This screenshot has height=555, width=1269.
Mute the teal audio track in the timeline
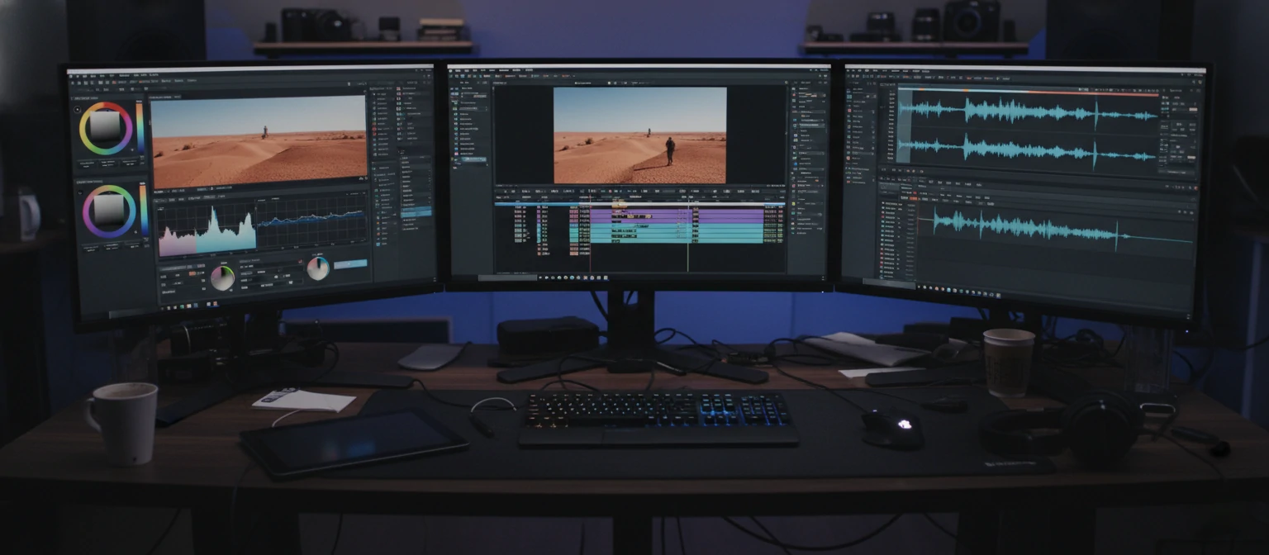coord(540,229)
